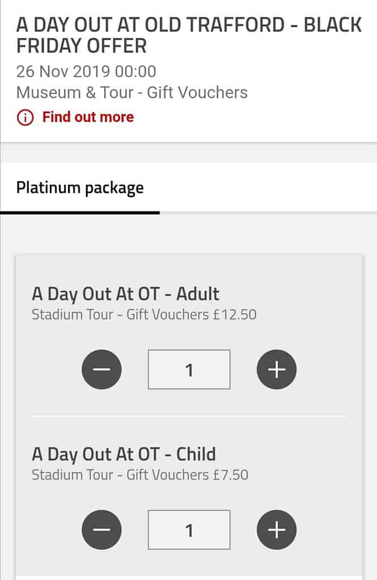Click the Child Stadium Tour £7.50 price line
The width and height of the screenshot is (377, 580).
coord(140,475)
